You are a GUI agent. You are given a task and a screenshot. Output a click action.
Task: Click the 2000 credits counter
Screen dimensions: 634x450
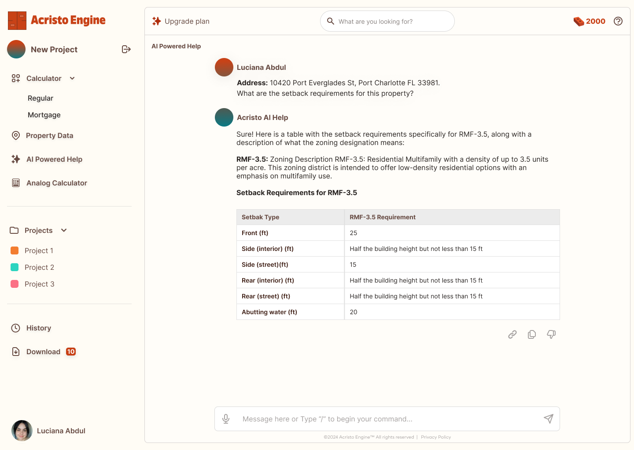pyautogui.click(x=595, y=21)
